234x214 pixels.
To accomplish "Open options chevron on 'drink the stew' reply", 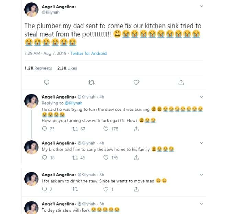I will point(202,174).
